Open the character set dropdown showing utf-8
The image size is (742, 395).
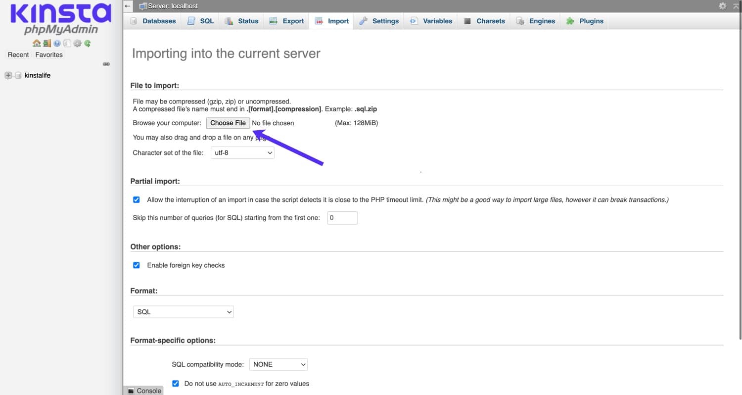pos(242,152)
